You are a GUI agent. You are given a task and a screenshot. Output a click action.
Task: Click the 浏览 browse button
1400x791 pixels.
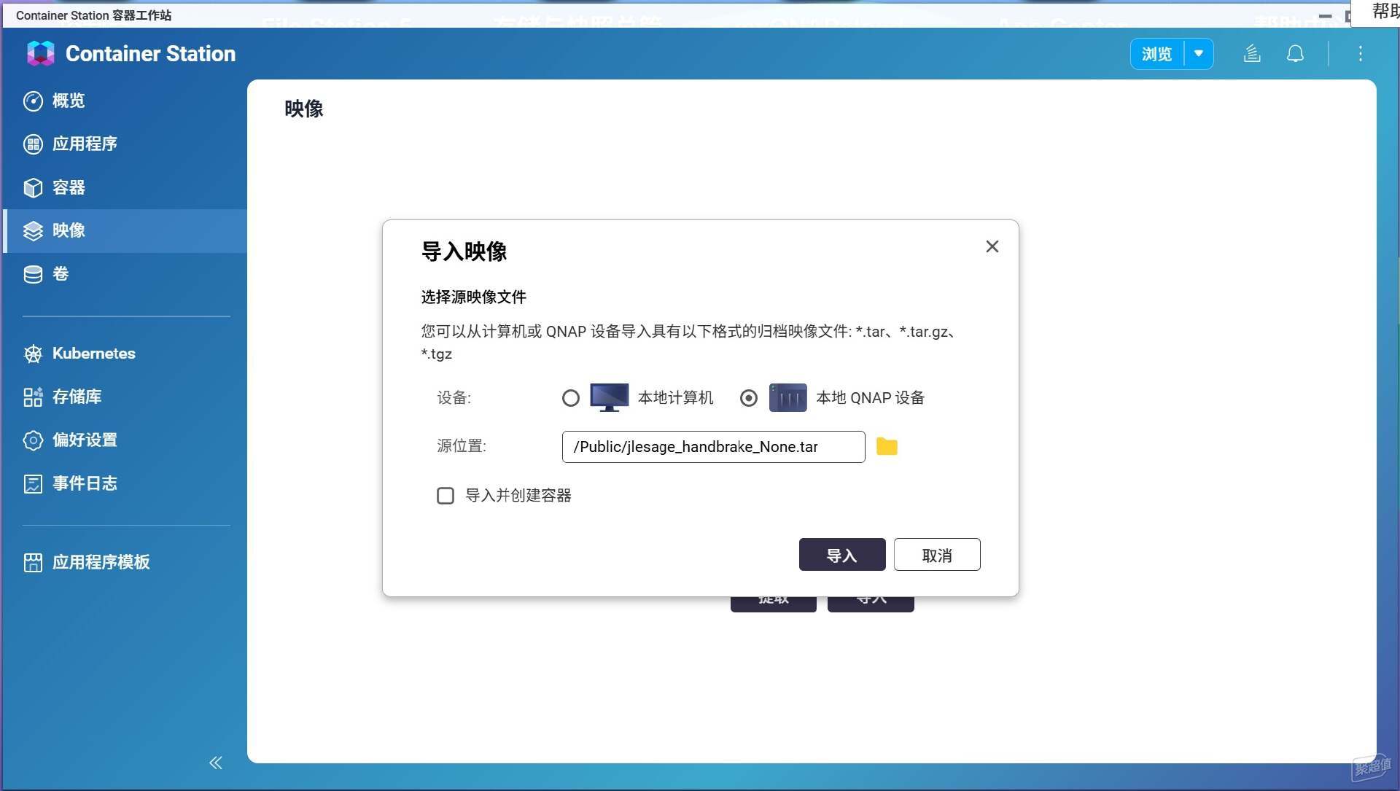coord(1156,54)
